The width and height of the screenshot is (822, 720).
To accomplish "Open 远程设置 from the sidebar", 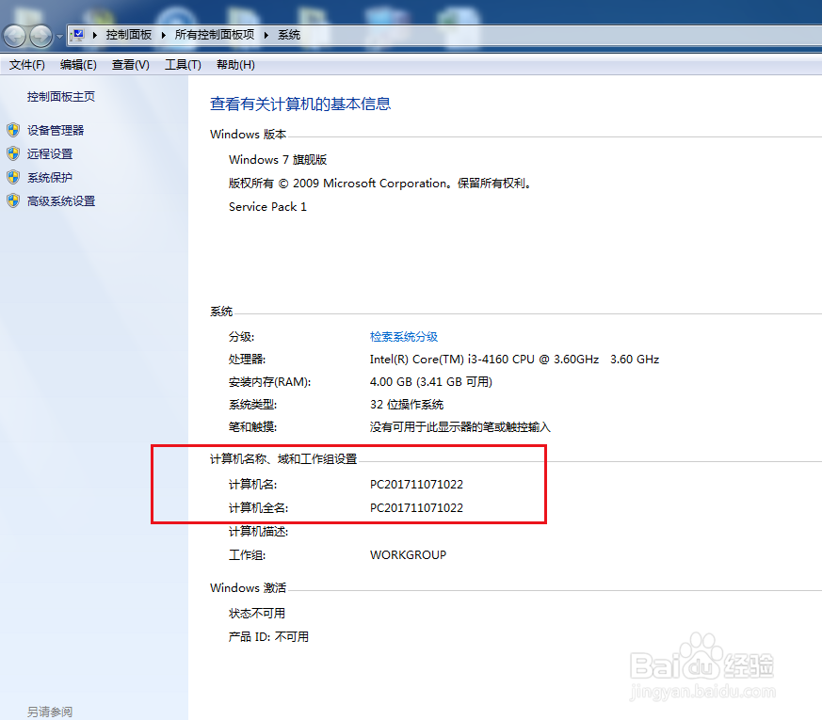I will [x=49, y=153].
